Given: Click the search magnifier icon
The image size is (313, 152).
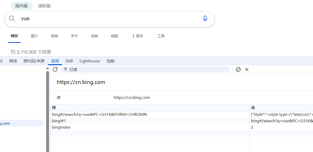Looking at the screenshot, I should (x=12, y=18).
